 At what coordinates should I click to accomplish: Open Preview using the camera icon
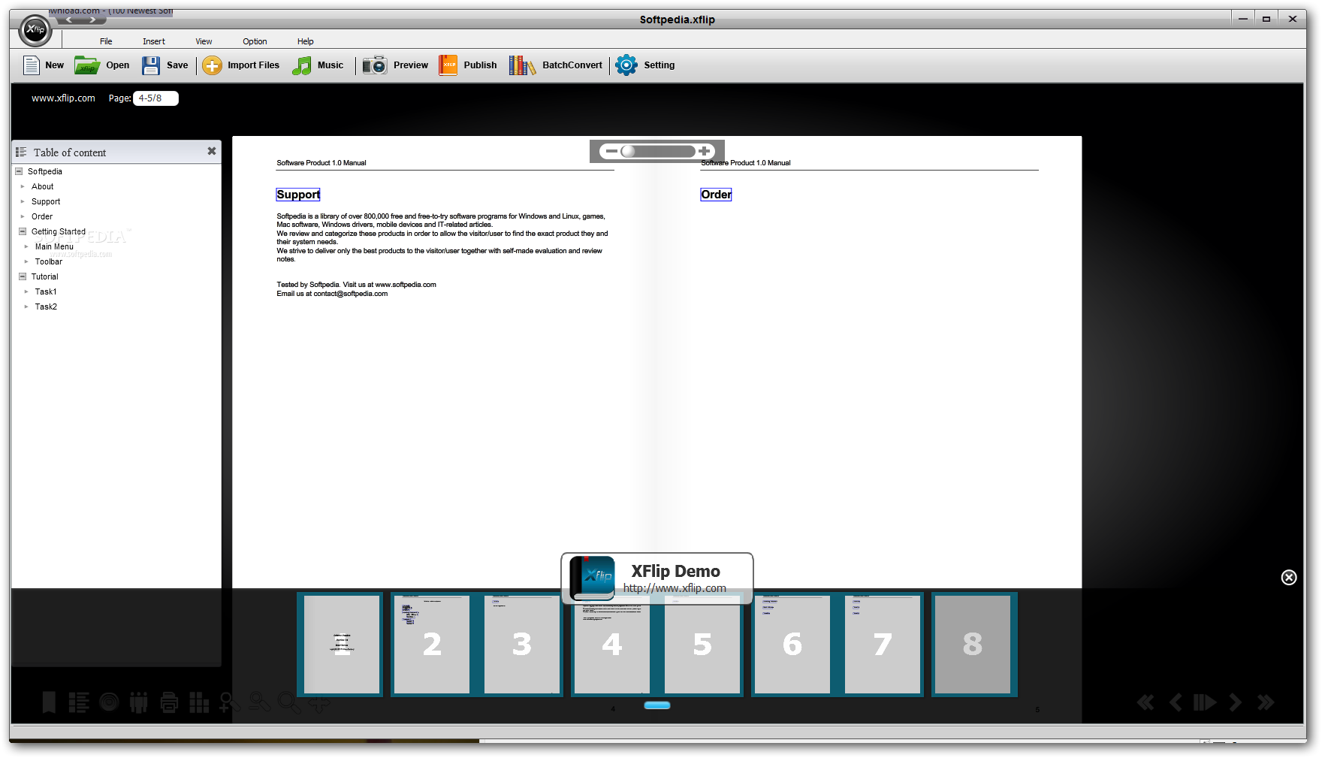375,65
